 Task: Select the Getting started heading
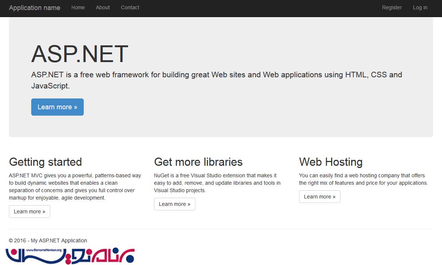coord(45,162)
